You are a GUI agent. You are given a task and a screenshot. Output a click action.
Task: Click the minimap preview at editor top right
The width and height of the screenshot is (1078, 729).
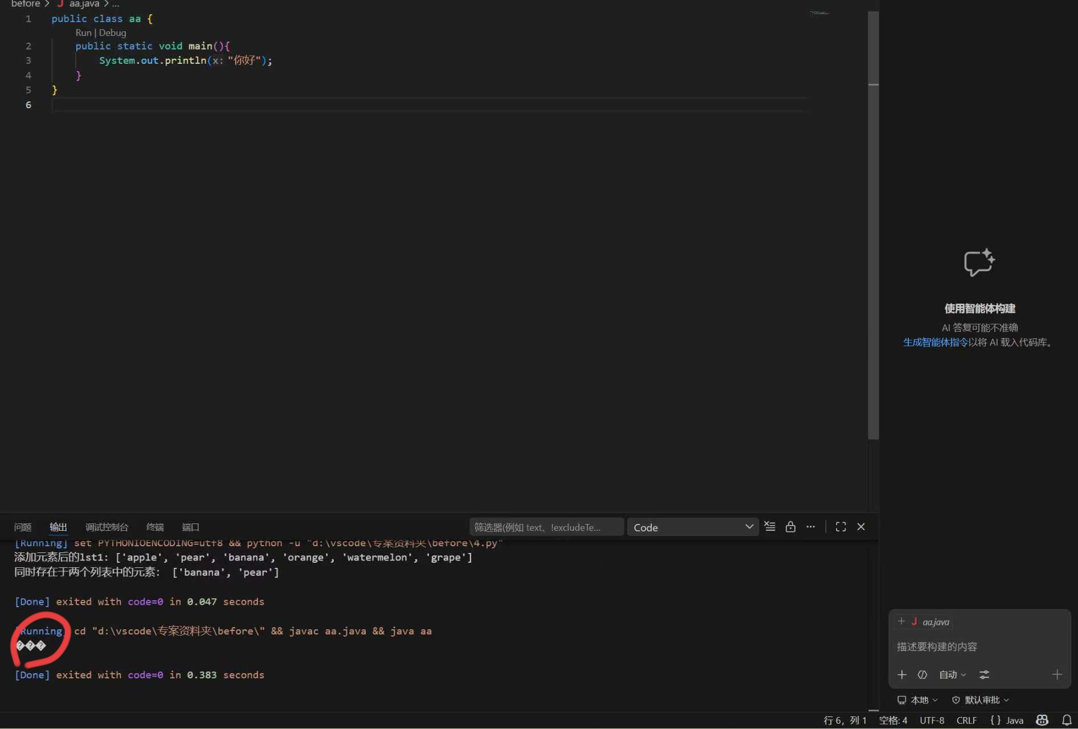tap(819, 13)
